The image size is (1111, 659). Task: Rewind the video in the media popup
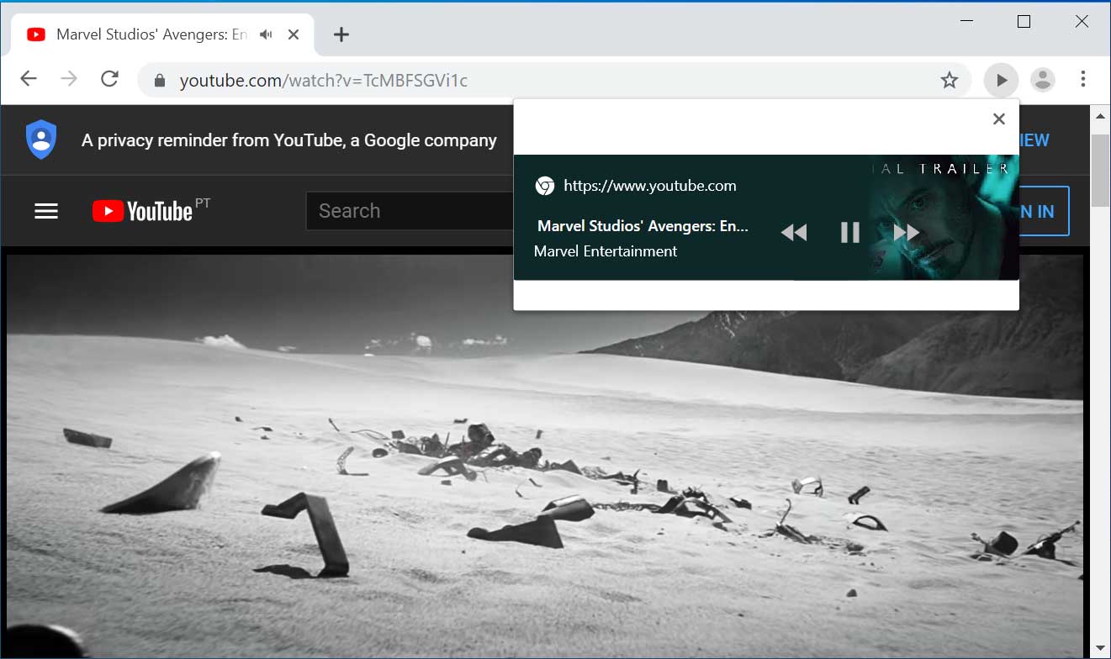pos(794,232)
